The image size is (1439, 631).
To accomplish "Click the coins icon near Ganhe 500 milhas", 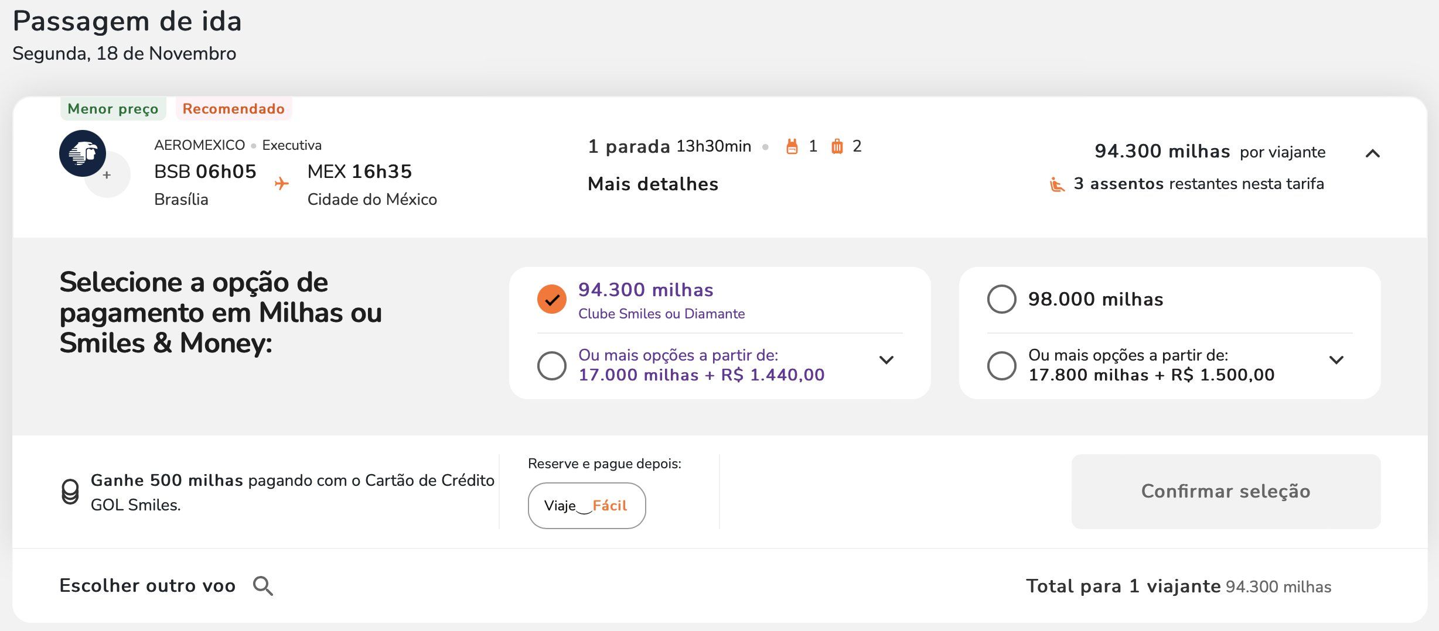I will tap(70, 492).
